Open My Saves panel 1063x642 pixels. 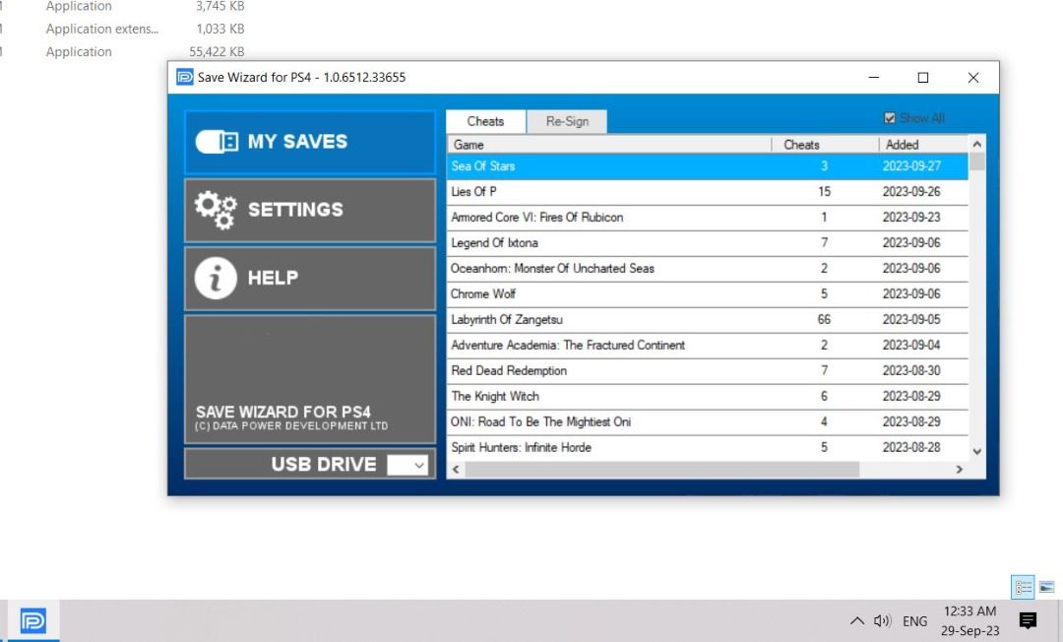click(x=310, y=143)
